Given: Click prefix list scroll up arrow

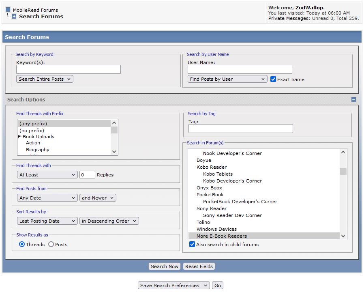Looking at the screenshot, I should tap(114, 123).
